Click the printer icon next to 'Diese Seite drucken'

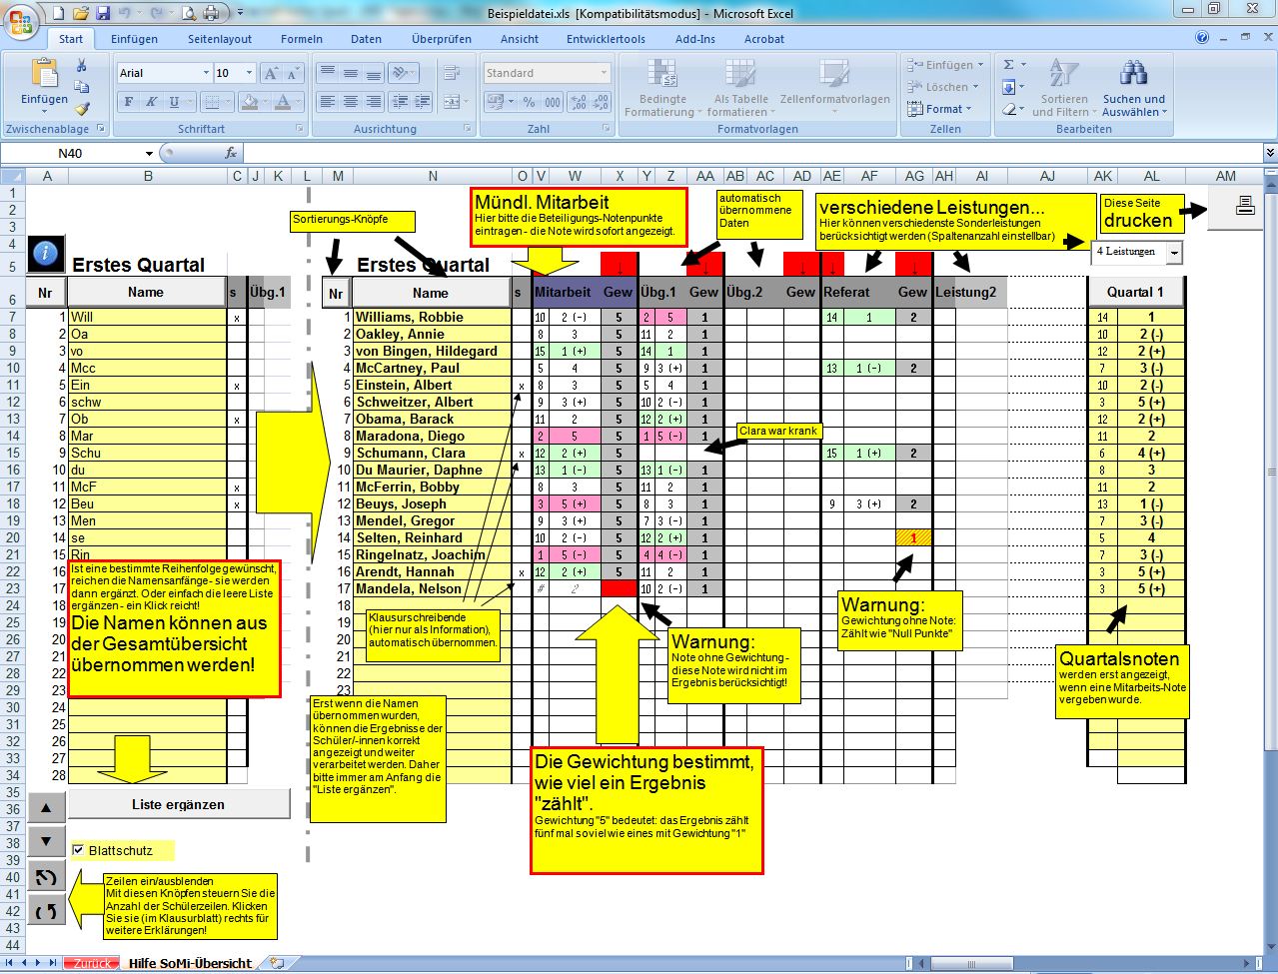click(x=1244, y=206)
